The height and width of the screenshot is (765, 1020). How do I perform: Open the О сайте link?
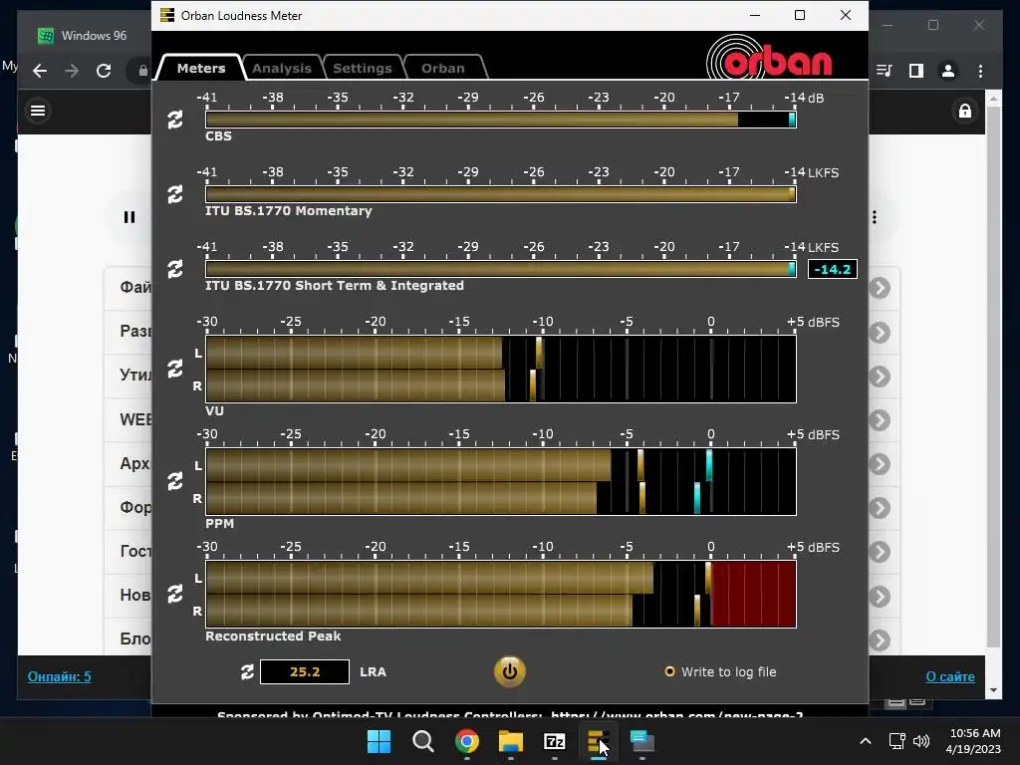[949, 676]
